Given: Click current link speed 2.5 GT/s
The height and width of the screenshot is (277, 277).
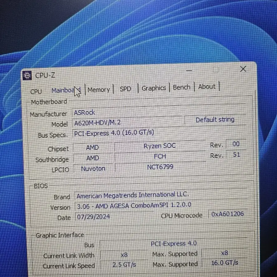Looking at the screenshot, I should coord(124,264).
